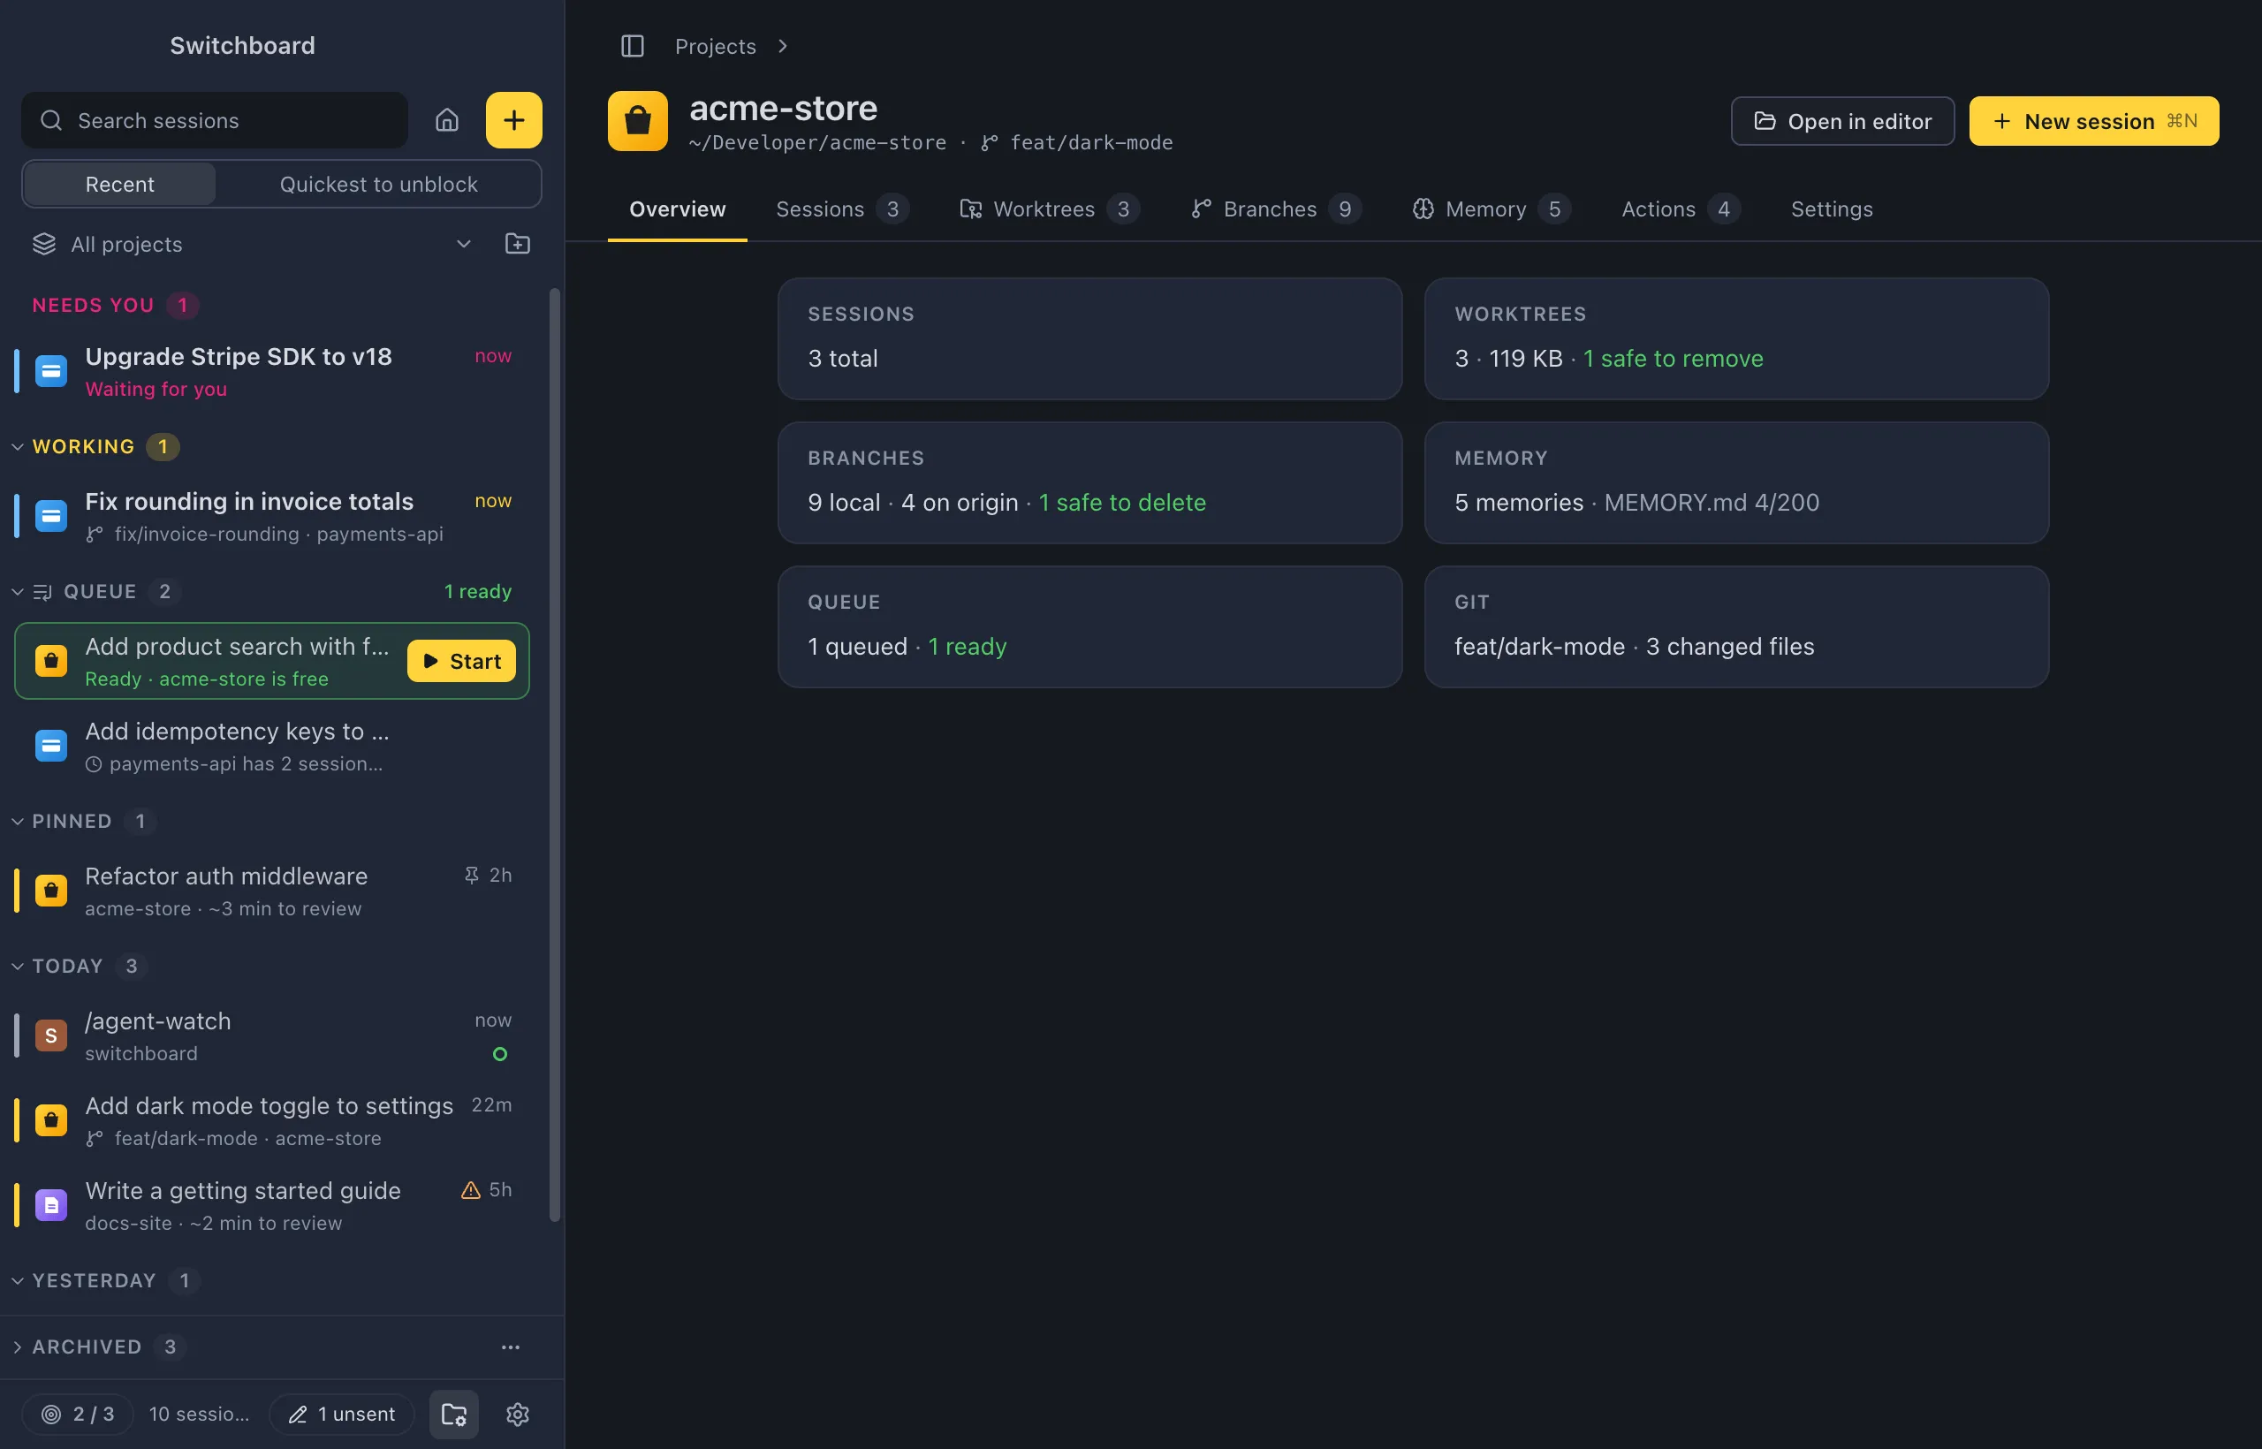Open the Branches tab
Viewport: 2262px width, 1449px height.
point(1276,209)
